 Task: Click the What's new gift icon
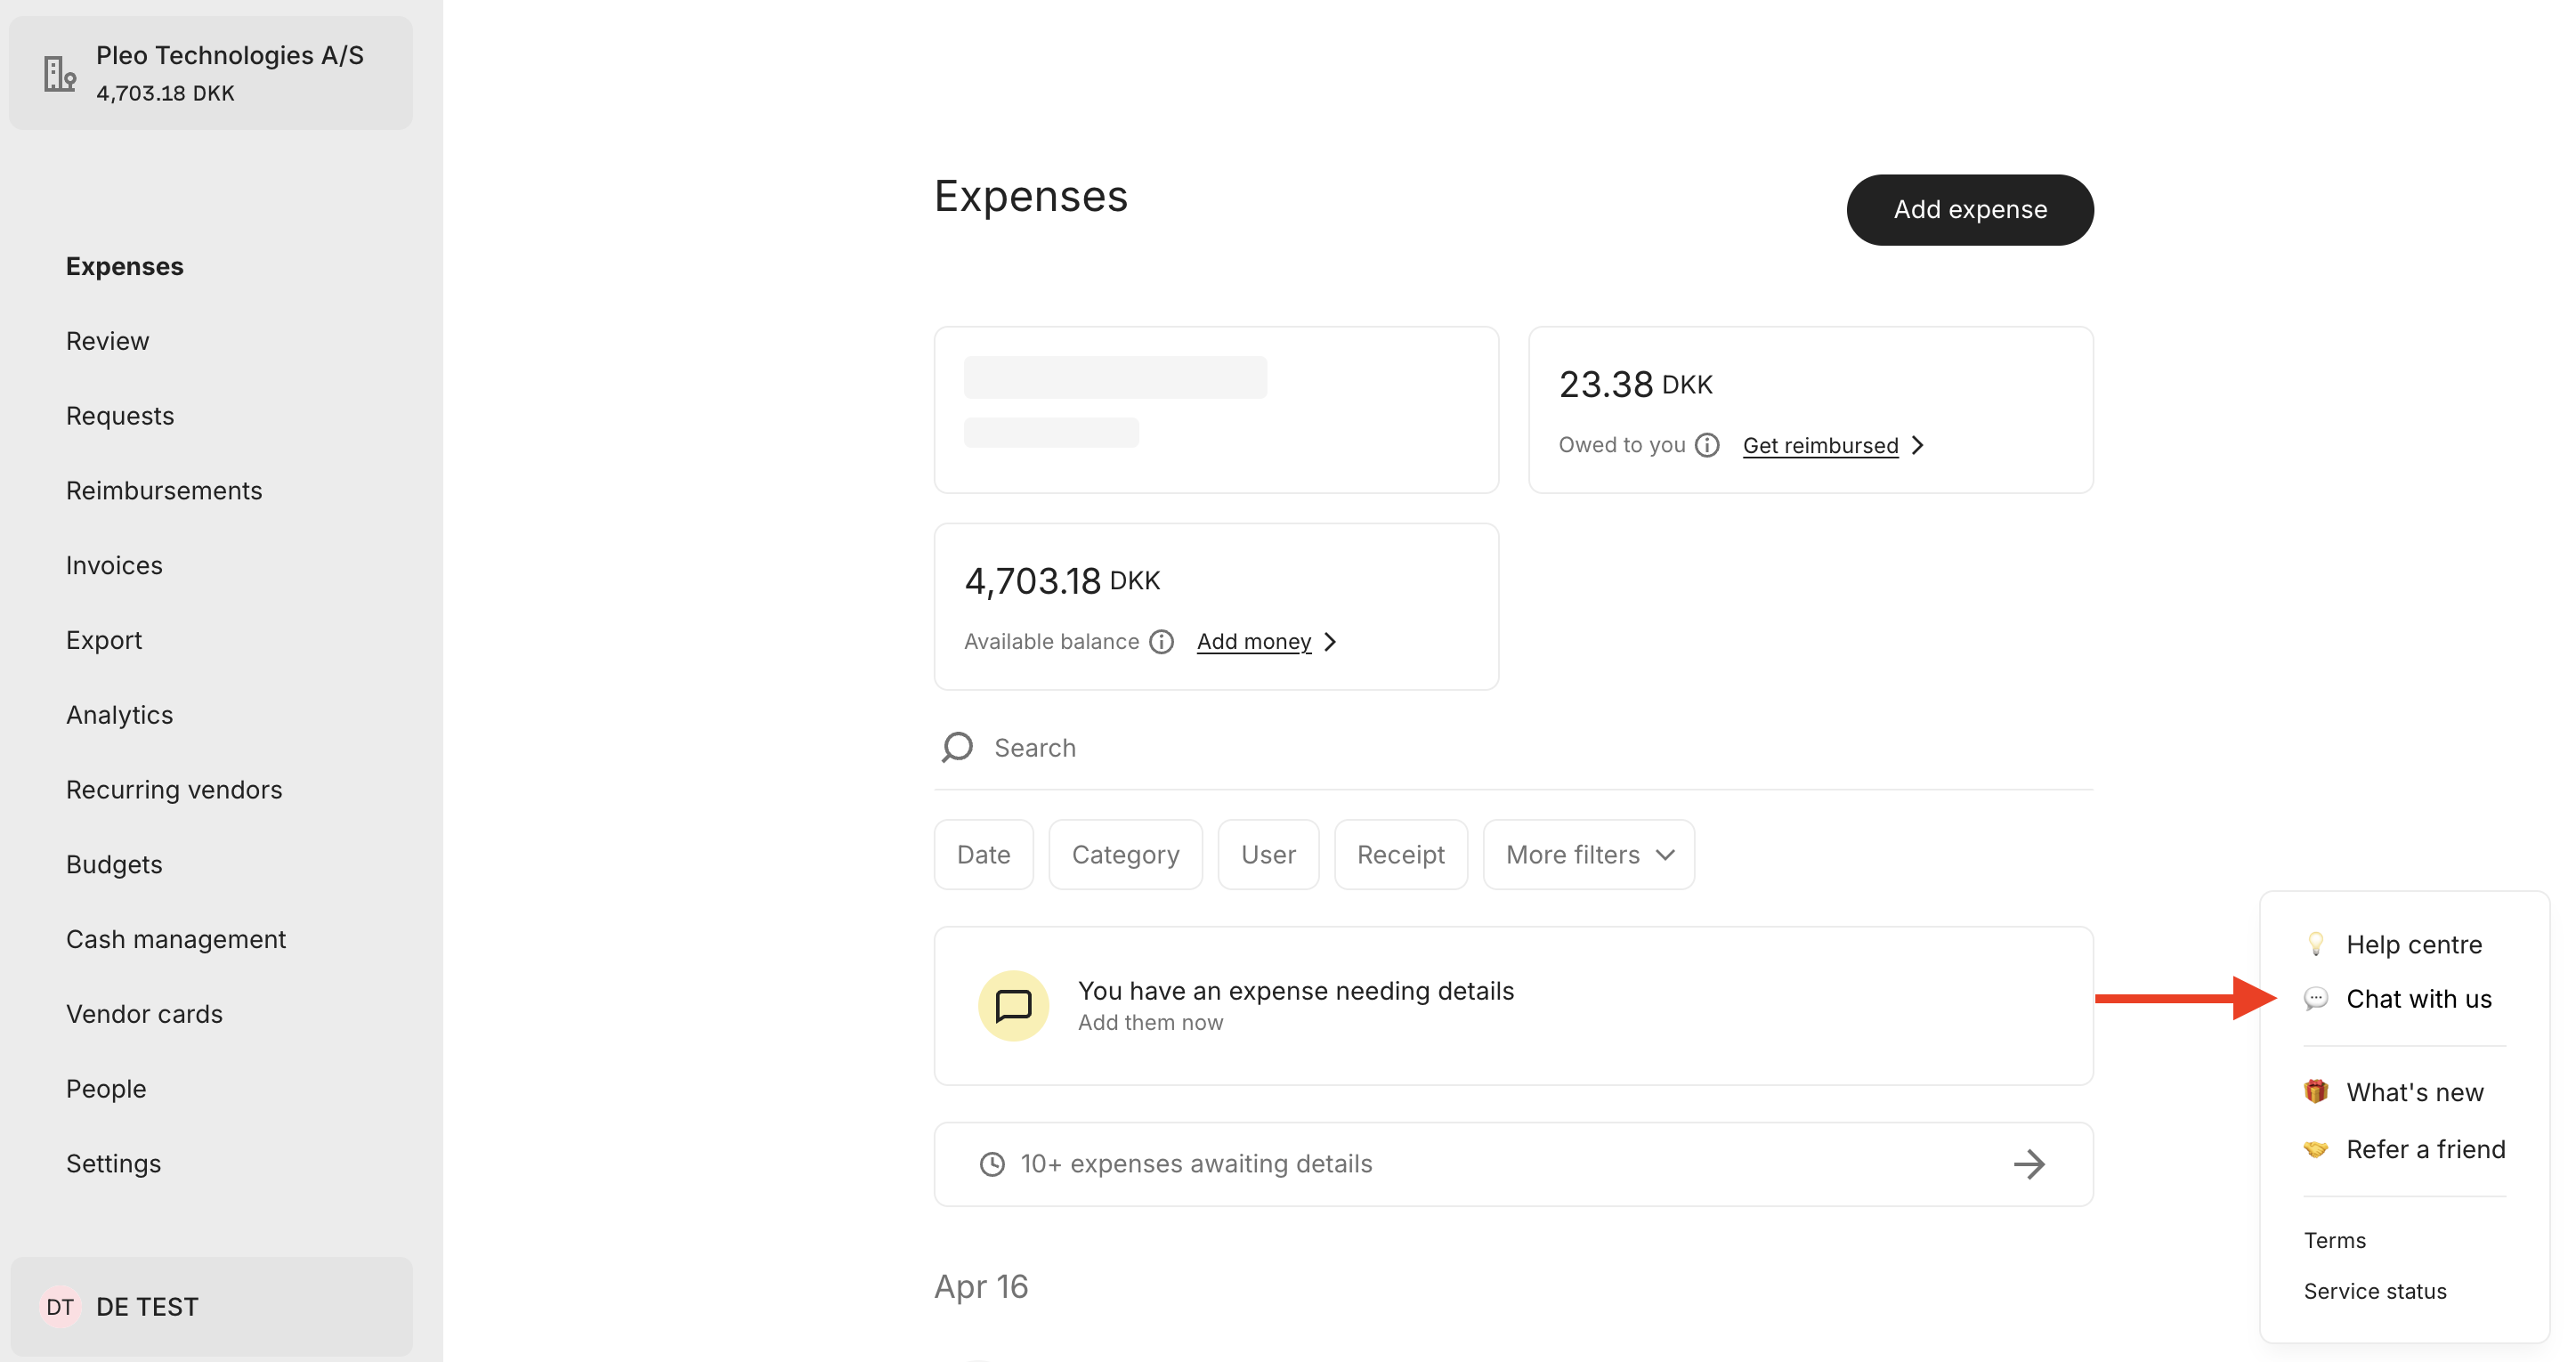pos(2316,1091)
